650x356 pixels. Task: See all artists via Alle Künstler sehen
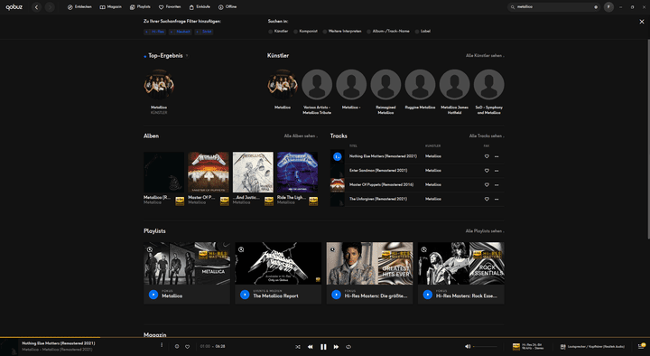coord(485,56)
